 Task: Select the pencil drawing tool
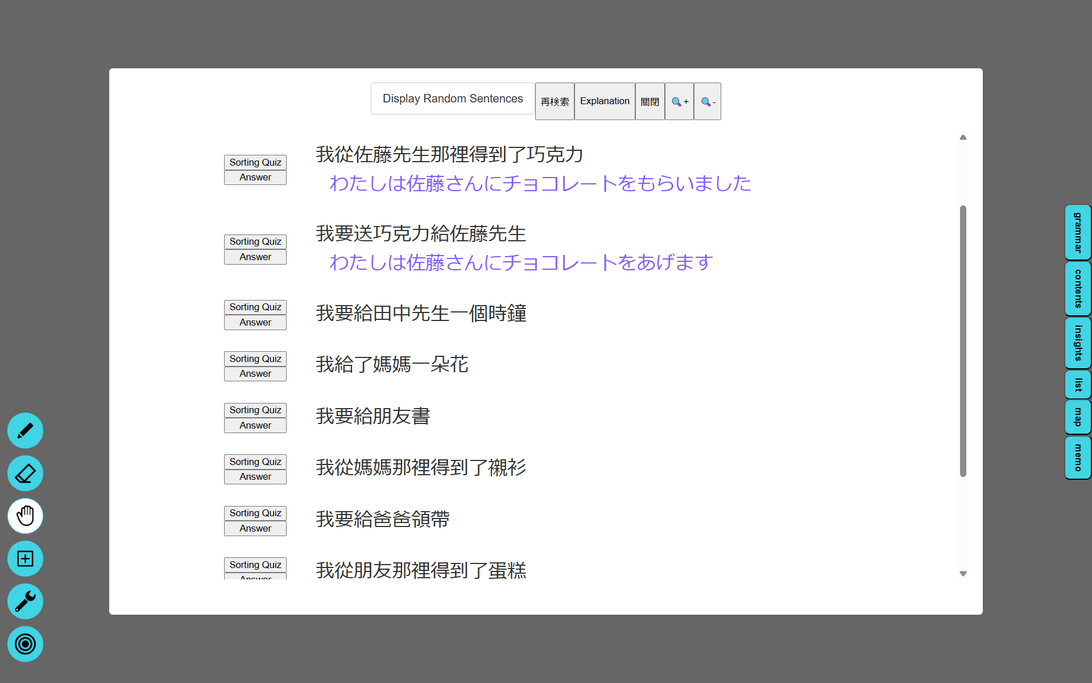pyautogui.click(x=25, y=431)
